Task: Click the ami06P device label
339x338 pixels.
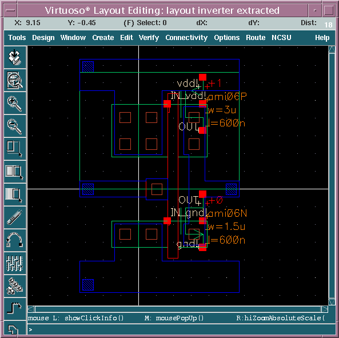Action: coord(227,96)
